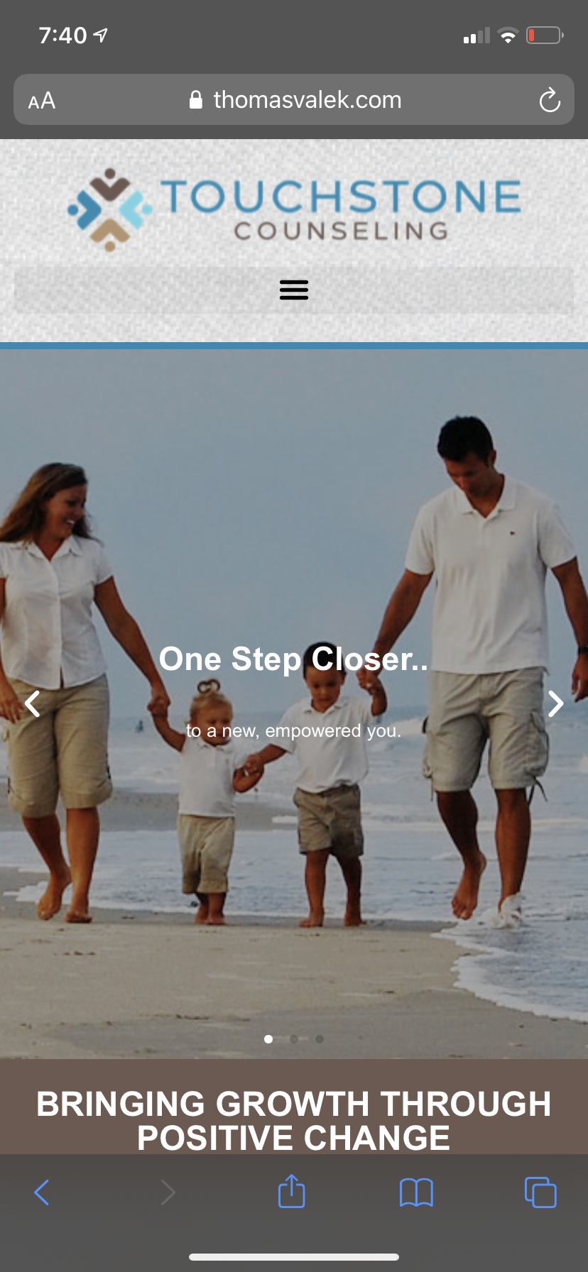
Task: Show open tabs overview
Action: click(x=540, y=1192)
